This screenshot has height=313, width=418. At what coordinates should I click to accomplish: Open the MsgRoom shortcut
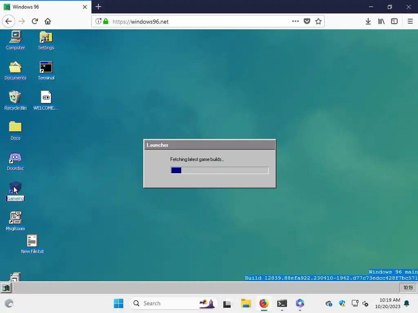[x=16, y=221]
